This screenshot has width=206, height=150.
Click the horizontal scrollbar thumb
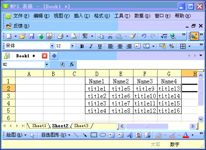pyautogui.click(x=147, y=126)
